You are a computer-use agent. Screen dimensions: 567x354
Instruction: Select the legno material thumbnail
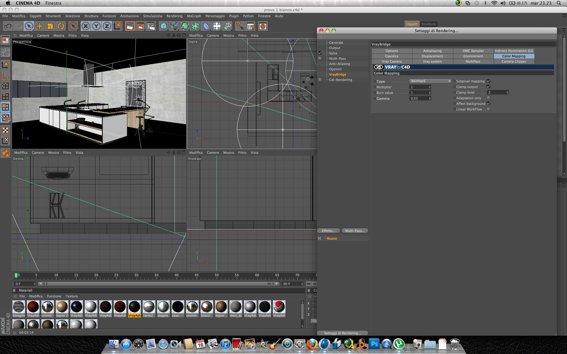(x=221, y=307)
